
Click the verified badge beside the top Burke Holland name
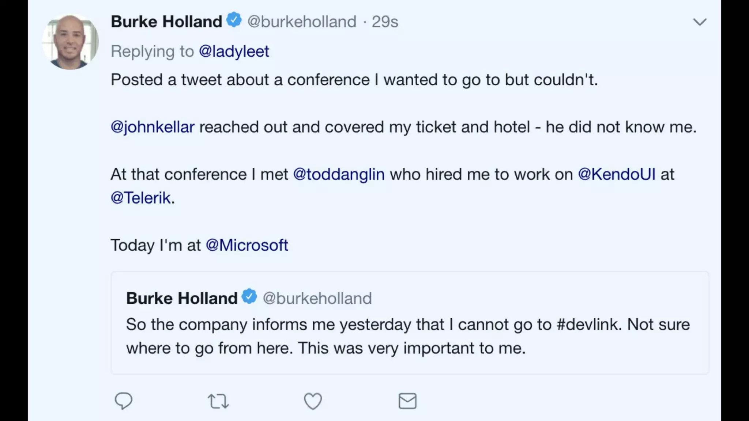[234, 20]
